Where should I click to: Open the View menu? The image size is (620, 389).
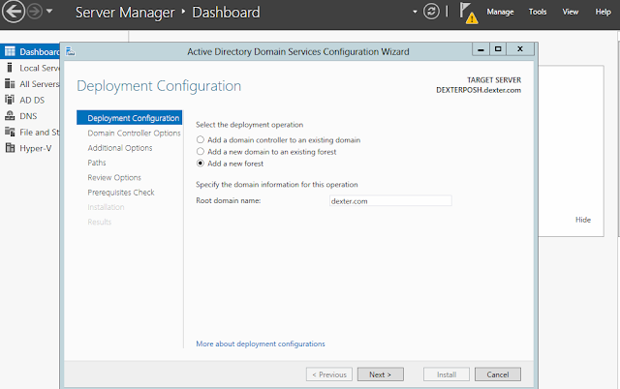click(571, 12)
